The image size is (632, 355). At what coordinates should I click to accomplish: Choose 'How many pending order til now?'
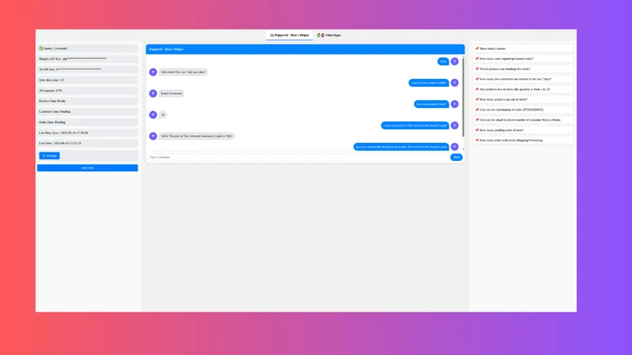click(523, 130)
